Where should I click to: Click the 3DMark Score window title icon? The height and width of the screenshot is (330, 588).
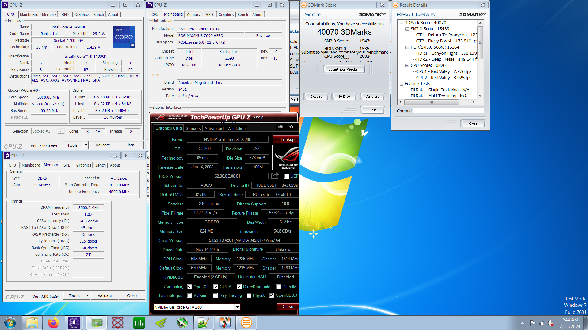coord(303,5)
